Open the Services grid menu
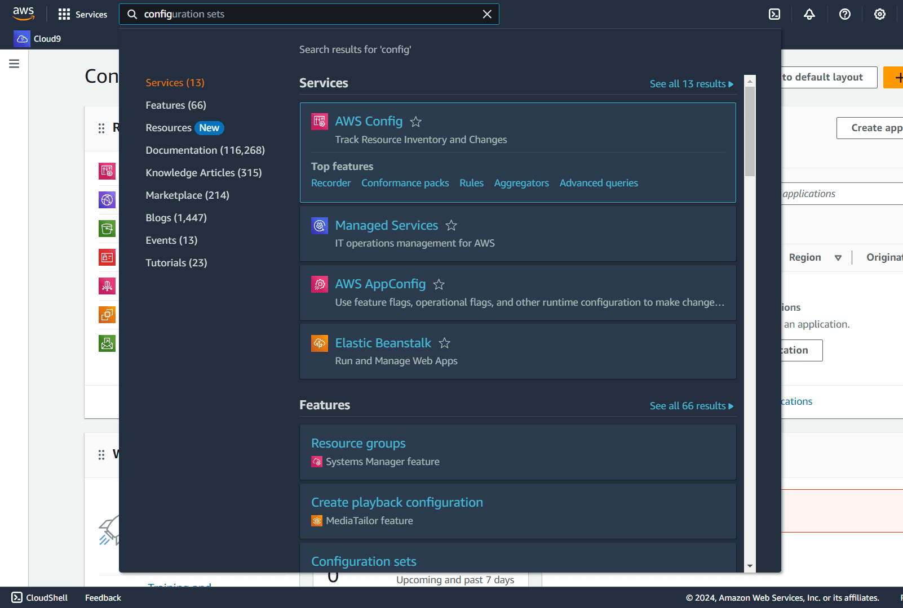 coord(82,14)
